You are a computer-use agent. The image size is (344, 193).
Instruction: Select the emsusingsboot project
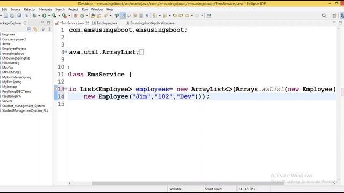point(13,54)
